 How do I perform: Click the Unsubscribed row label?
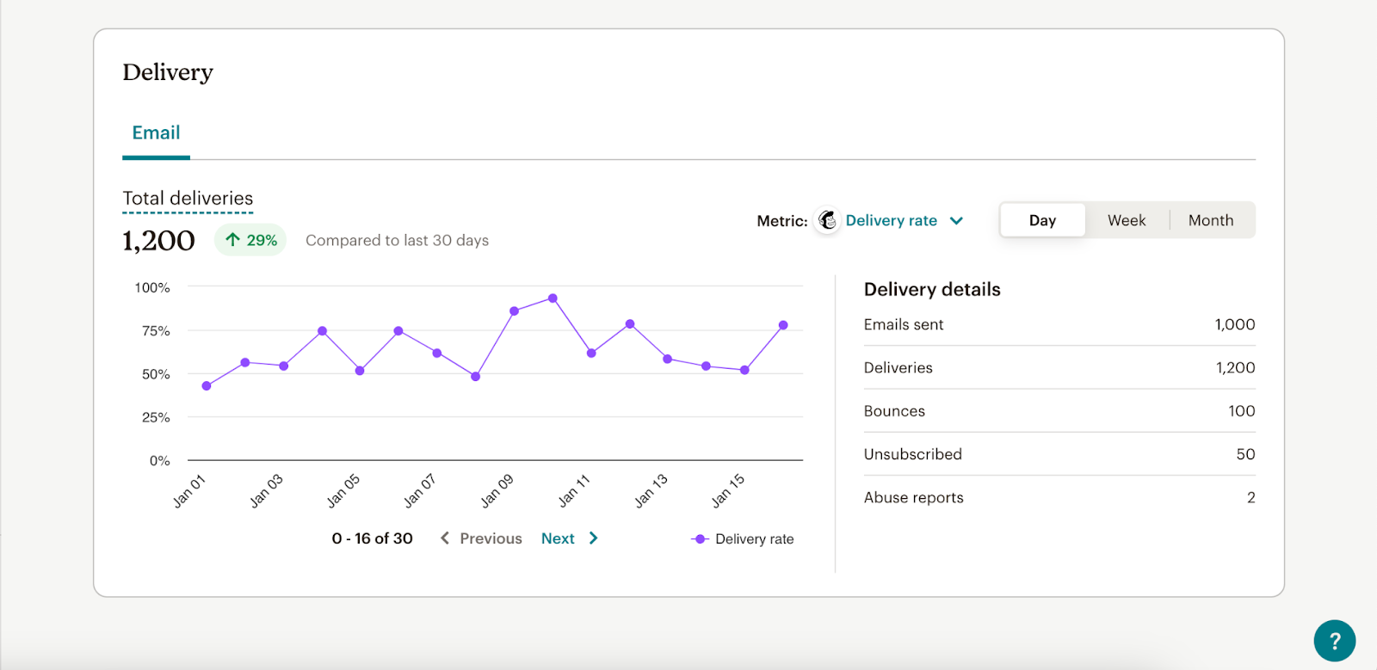click(x=913, y=454)
